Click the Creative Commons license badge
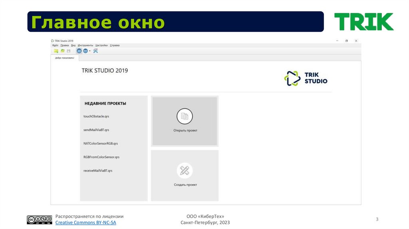Screen dimensions: 409x229 coord(40,220)
